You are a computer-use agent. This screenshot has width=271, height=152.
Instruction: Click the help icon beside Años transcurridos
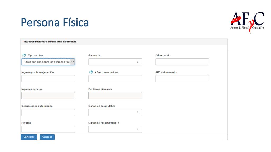[91, 72]
